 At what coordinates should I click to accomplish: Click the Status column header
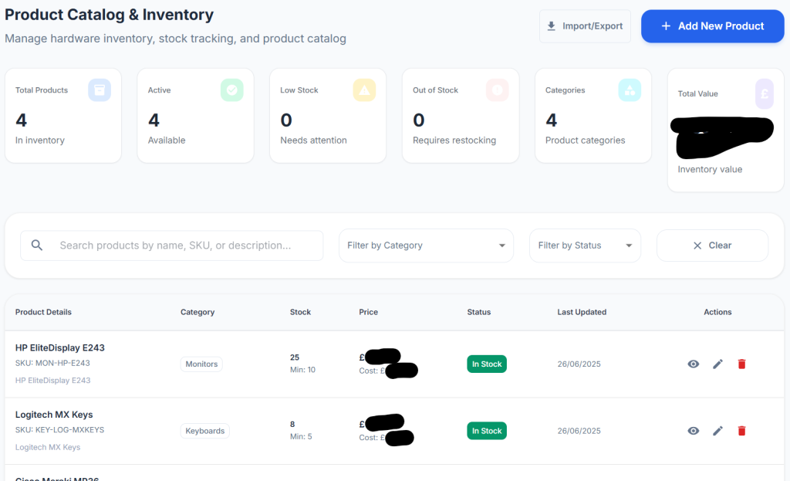click(x=478, y=312)
